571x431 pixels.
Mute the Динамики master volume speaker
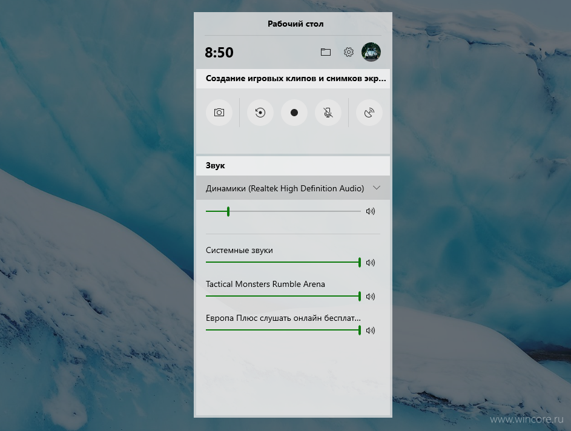(x=371, y=211)
